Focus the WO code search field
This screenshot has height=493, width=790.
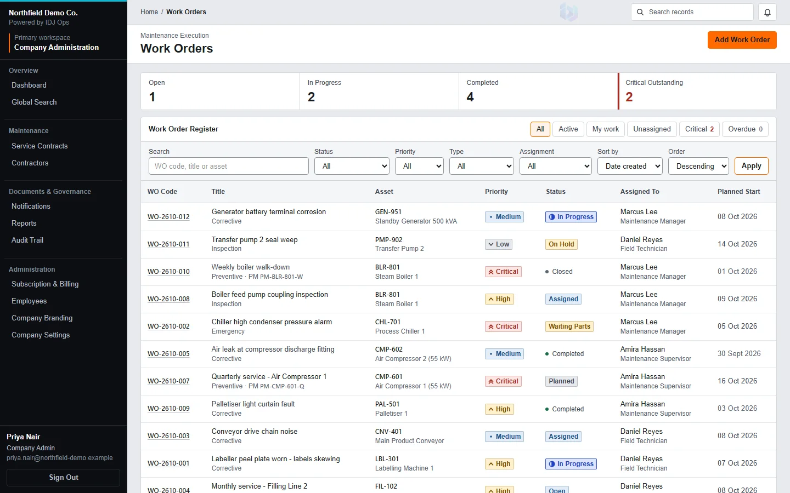229,166
